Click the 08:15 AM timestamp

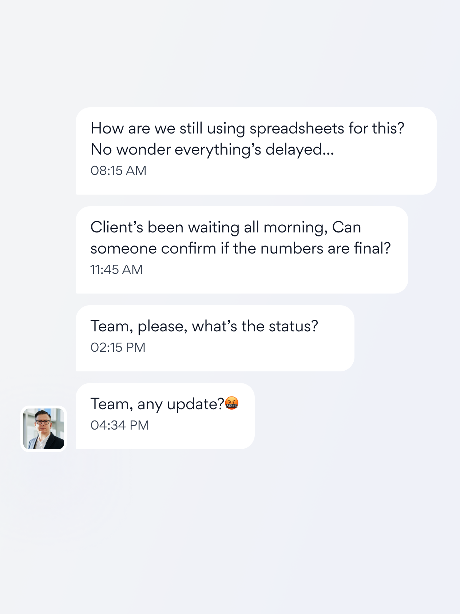(x=118, y=171)
